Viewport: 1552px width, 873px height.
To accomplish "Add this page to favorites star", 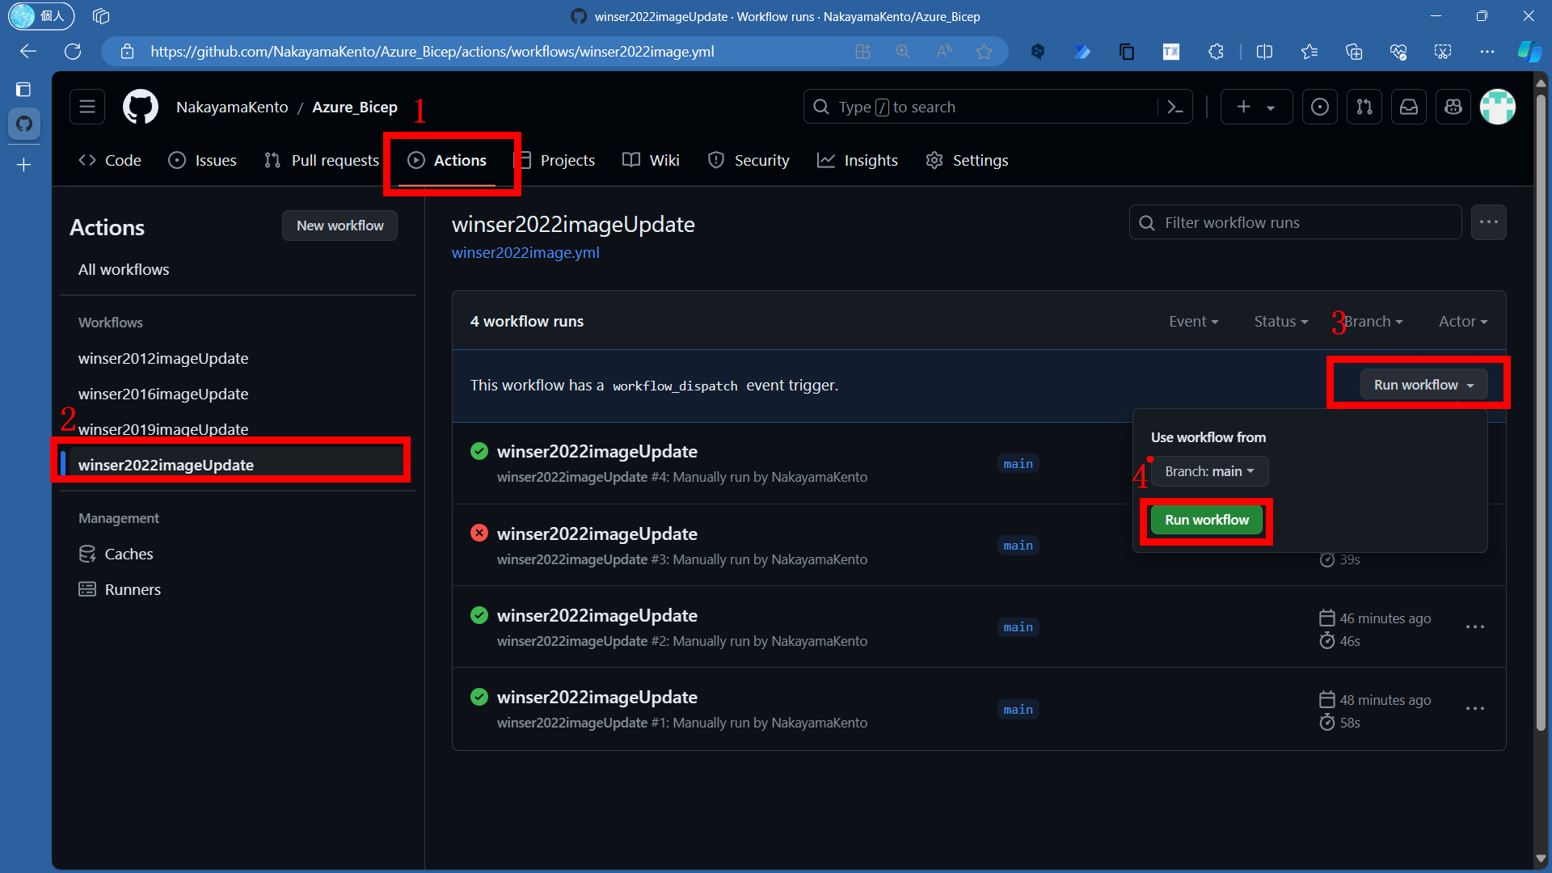I will coord(984,52).
